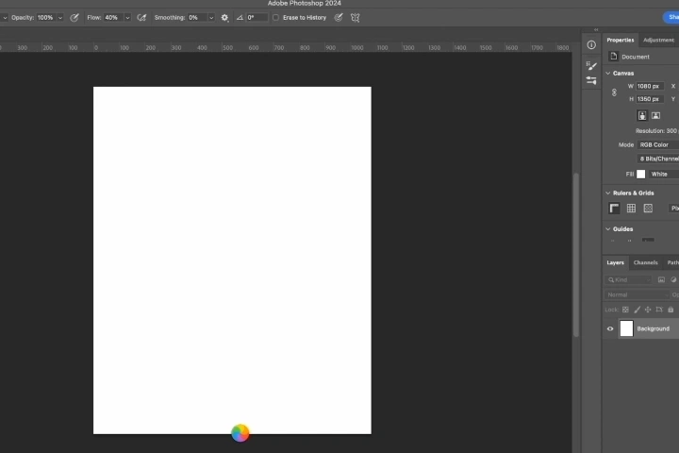
Task: Click the canvas height field
Action: tap(650, 99)
